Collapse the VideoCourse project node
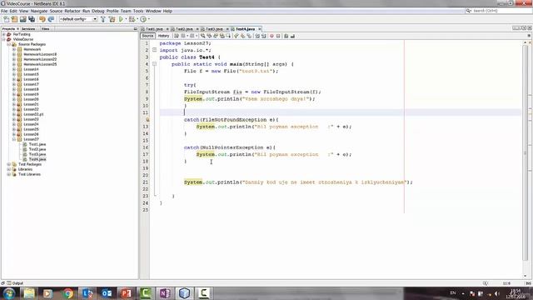 [x=3, y=39]
